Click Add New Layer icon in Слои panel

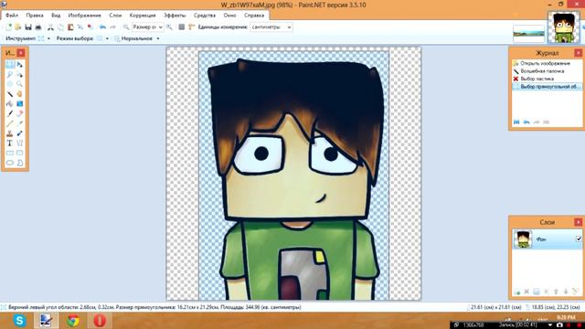tap(516, 292)
